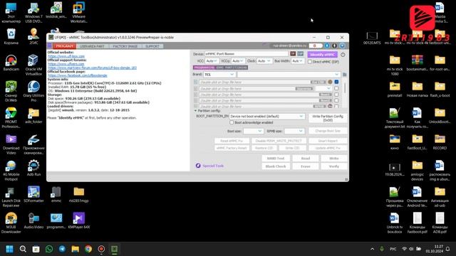This screenshot has height=256, width=456.
Task: Collapse the Partition config section
Action: [x=195, y=111]
